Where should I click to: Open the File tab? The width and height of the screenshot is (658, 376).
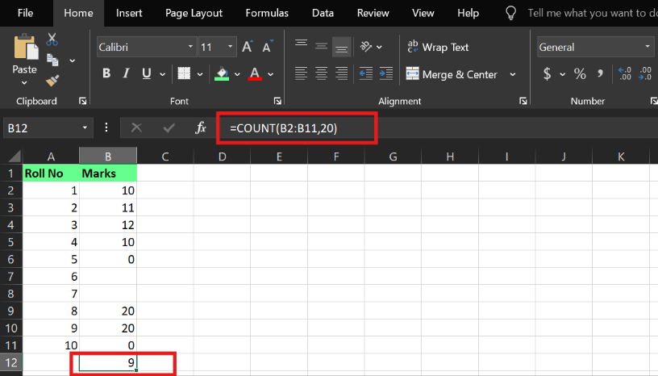[x=25, y=13]
